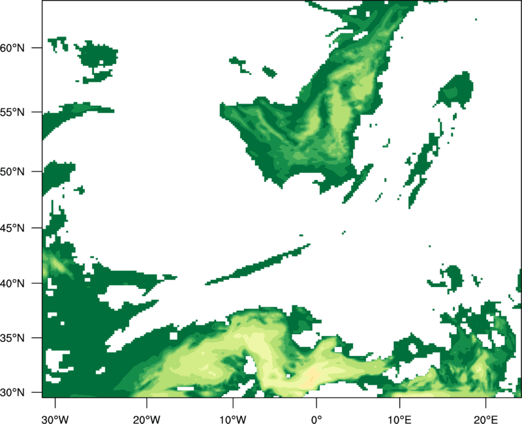
Task: Select the 30°W longitude label
Action: point(55,419)
